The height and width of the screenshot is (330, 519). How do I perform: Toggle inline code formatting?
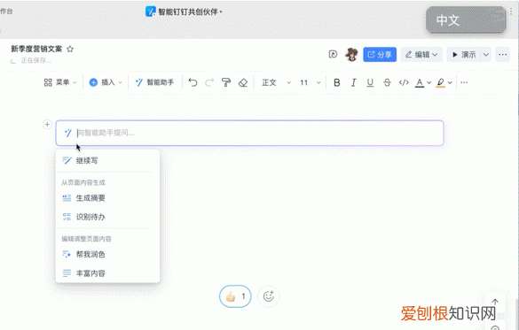click(404, 82)
